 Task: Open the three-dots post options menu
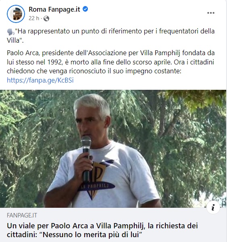[211, 13]
